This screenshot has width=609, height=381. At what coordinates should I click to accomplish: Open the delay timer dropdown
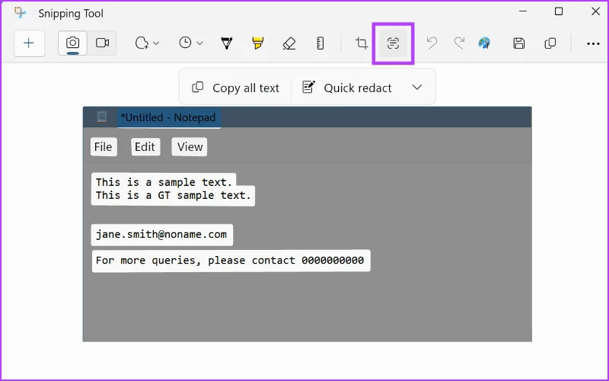[191, 43]
